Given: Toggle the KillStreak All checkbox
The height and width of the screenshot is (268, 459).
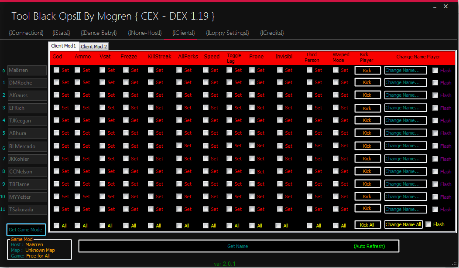Looking at the screenshot, I should point(151,225).
